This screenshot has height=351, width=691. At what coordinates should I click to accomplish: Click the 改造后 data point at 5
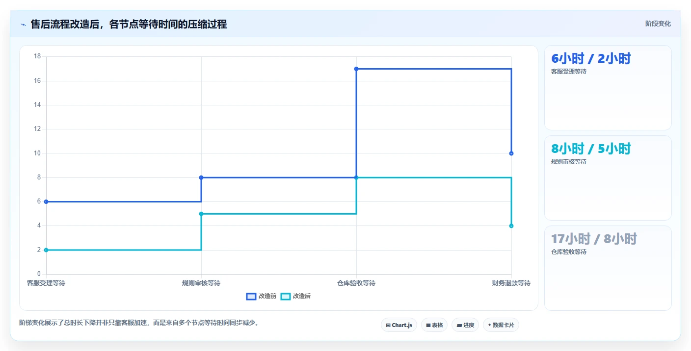click(201, 214)
